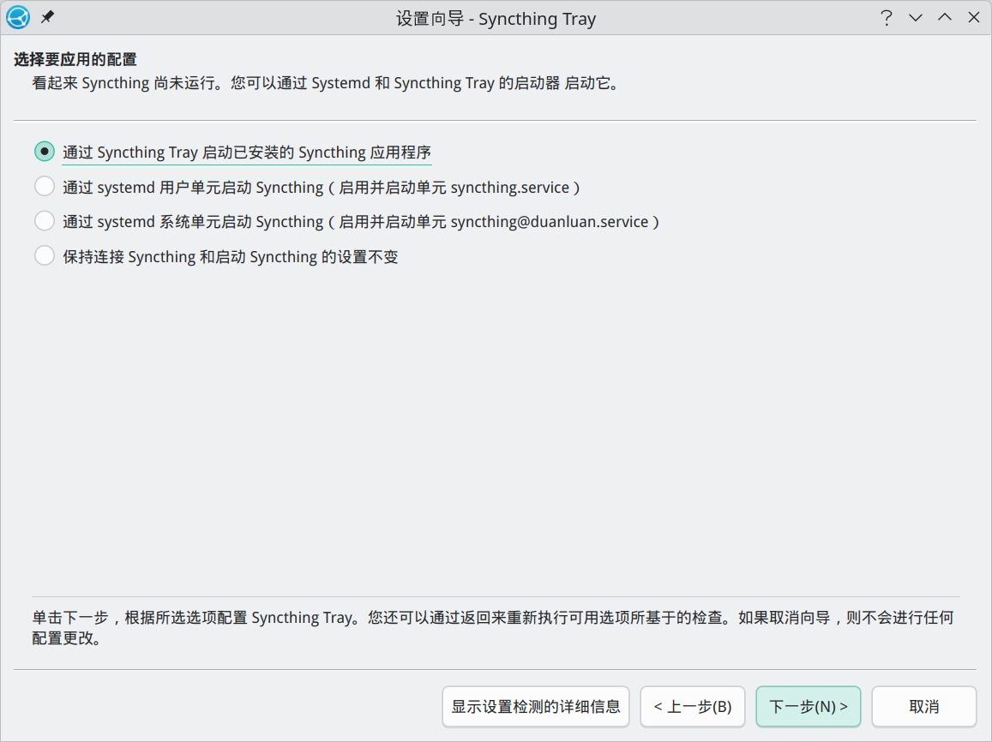
Task: Open the title bar help question mark
Action: click(887, 18)
